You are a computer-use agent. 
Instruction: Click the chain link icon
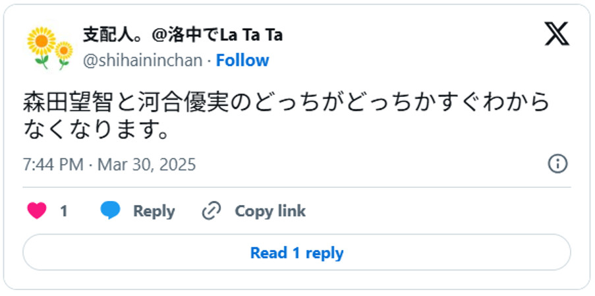[x=211, y=211]
